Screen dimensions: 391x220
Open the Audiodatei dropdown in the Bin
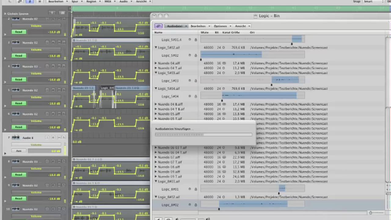pyautogui.click(x=176, y=26)
